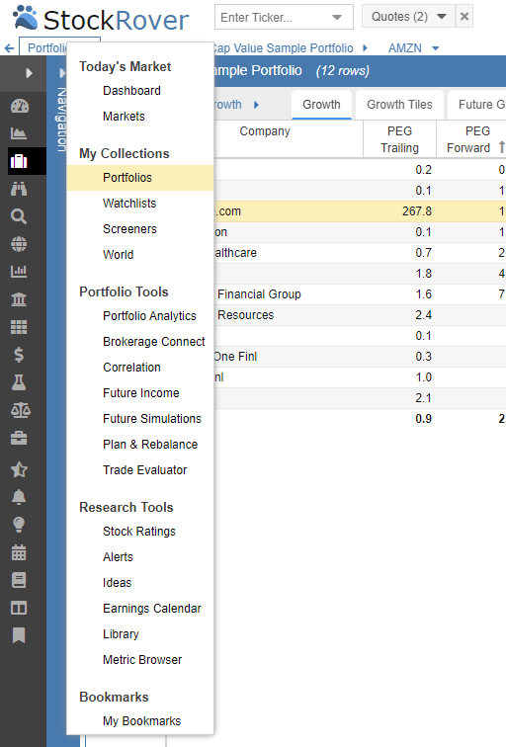Image resolution: width=506 pixels, height=747 pixels.
Task: Click the Cap Value Sample Portfolio breadcrumb
Action: [x=284, y=48]
